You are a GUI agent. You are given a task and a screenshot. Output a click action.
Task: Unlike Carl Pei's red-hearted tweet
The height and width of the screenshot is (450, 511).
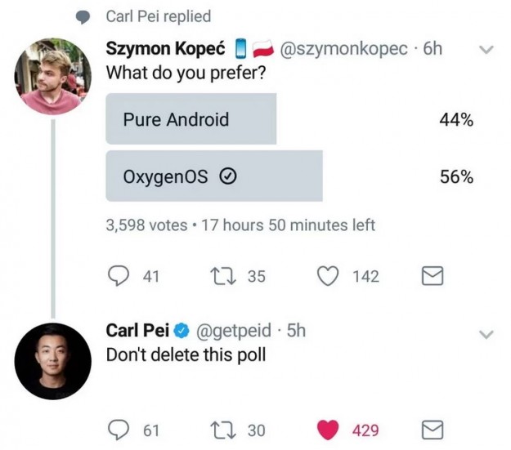(329, 430)
